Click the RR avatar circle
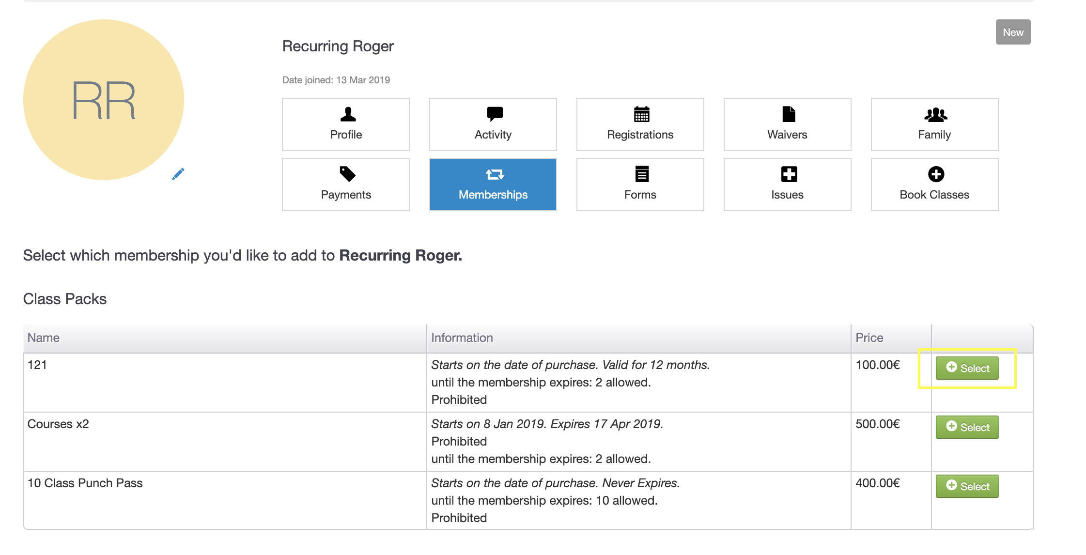1086x555 pixels. pyautogui.click(x=104, y=100)
